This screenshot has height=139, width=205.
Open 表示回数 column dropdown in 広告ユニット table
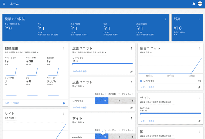[x=114, y=94]
